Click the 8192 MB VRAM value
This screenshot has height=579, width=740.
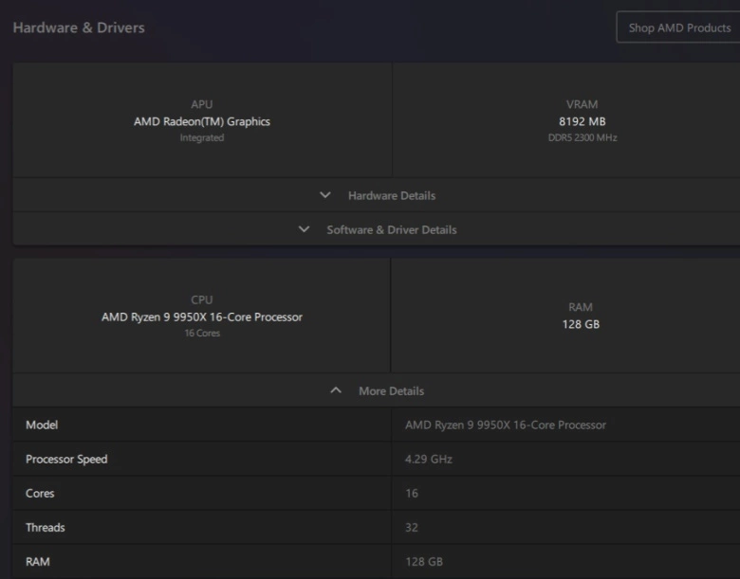[582, 121]
